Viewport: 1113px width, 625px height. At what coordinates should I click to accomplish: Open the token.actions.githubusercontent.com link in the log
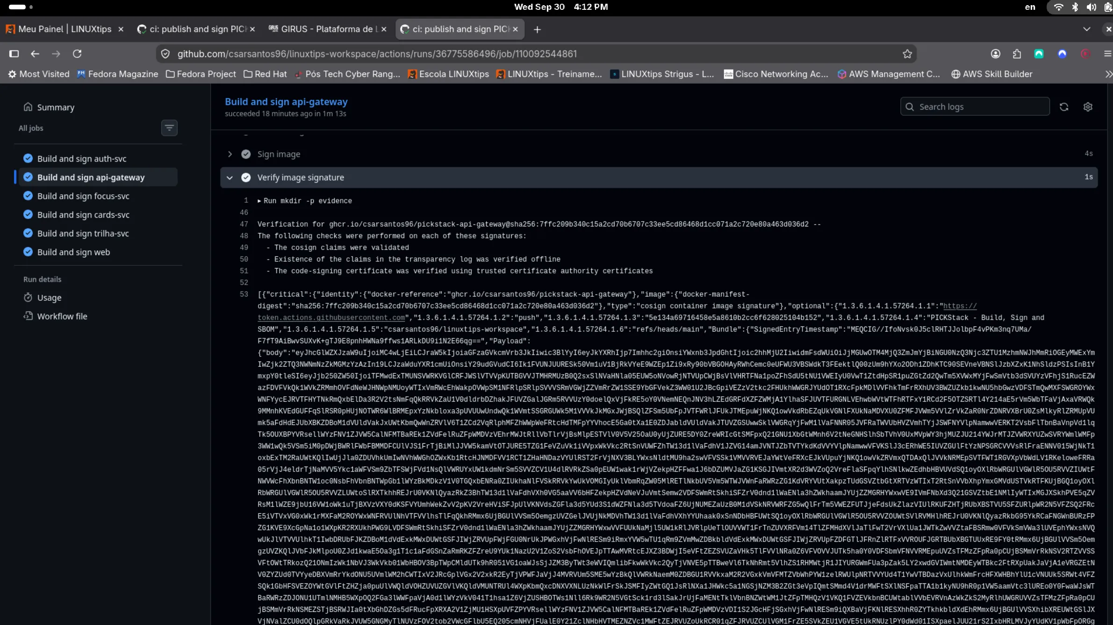coord(331,318)
